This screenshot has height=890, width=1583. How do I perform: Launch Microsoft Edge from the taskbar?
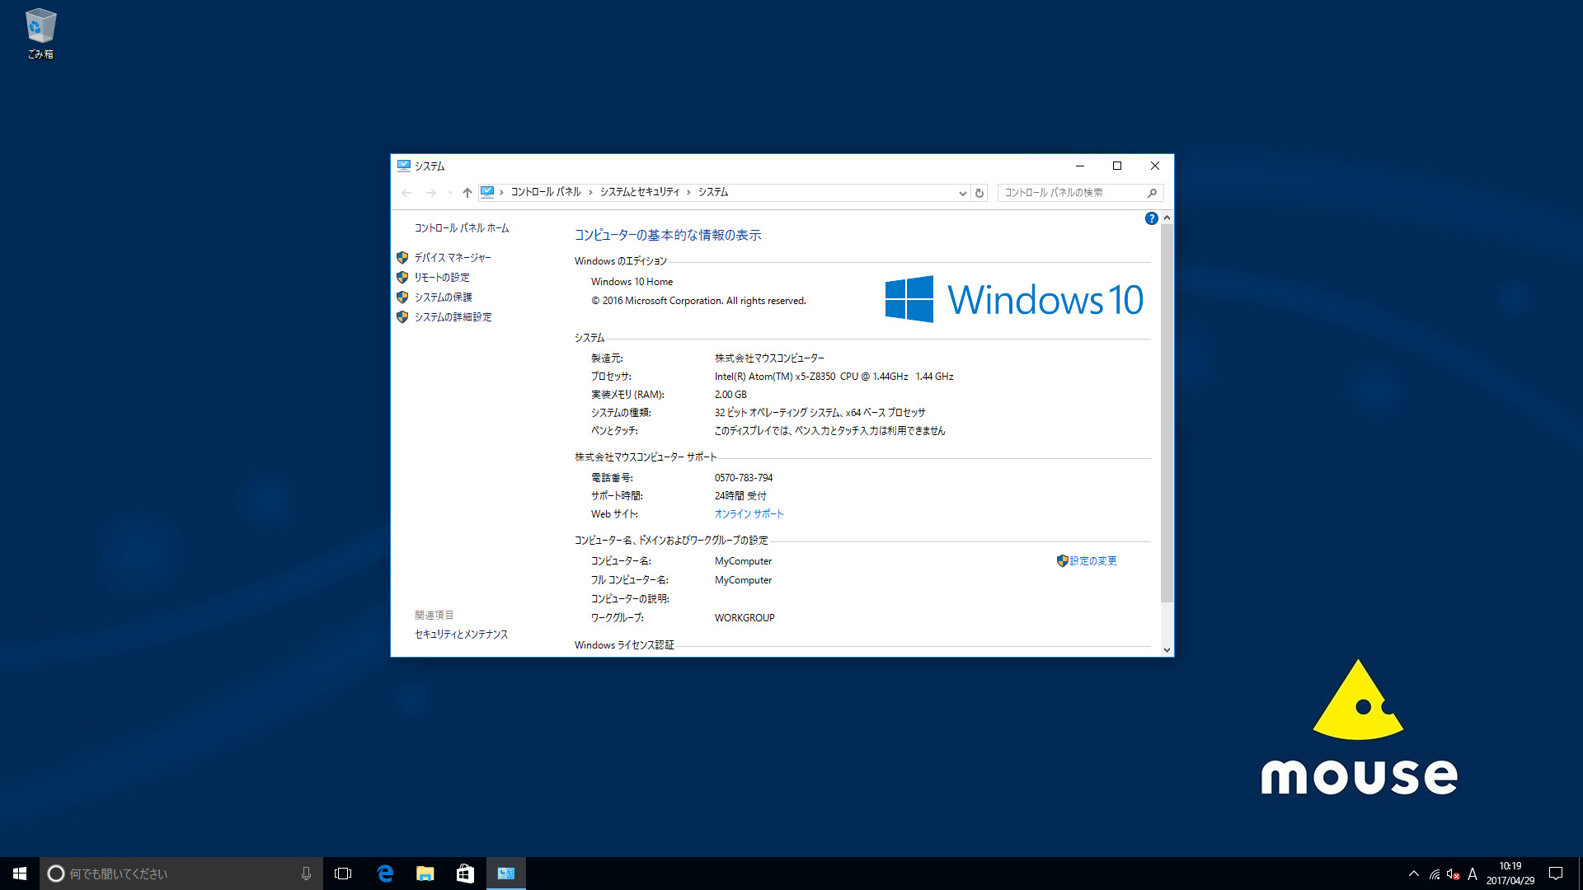tap(385, 873)
